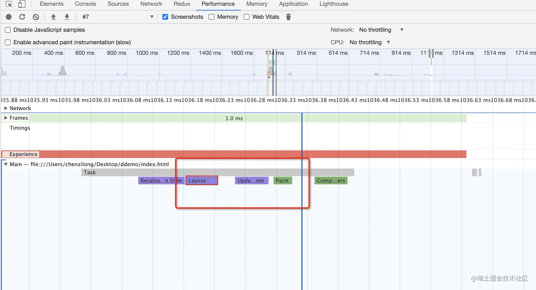The height and width of the screenshot is (290, 536).
Task: Click the 1.0 ms frame bar
Action: (x=234, y=118)
